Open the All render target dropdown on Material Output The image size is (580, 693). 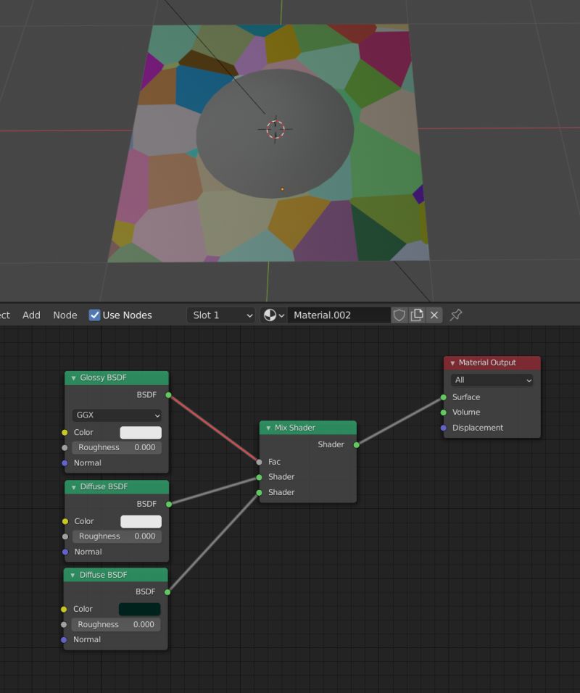[x=492, y=380]
